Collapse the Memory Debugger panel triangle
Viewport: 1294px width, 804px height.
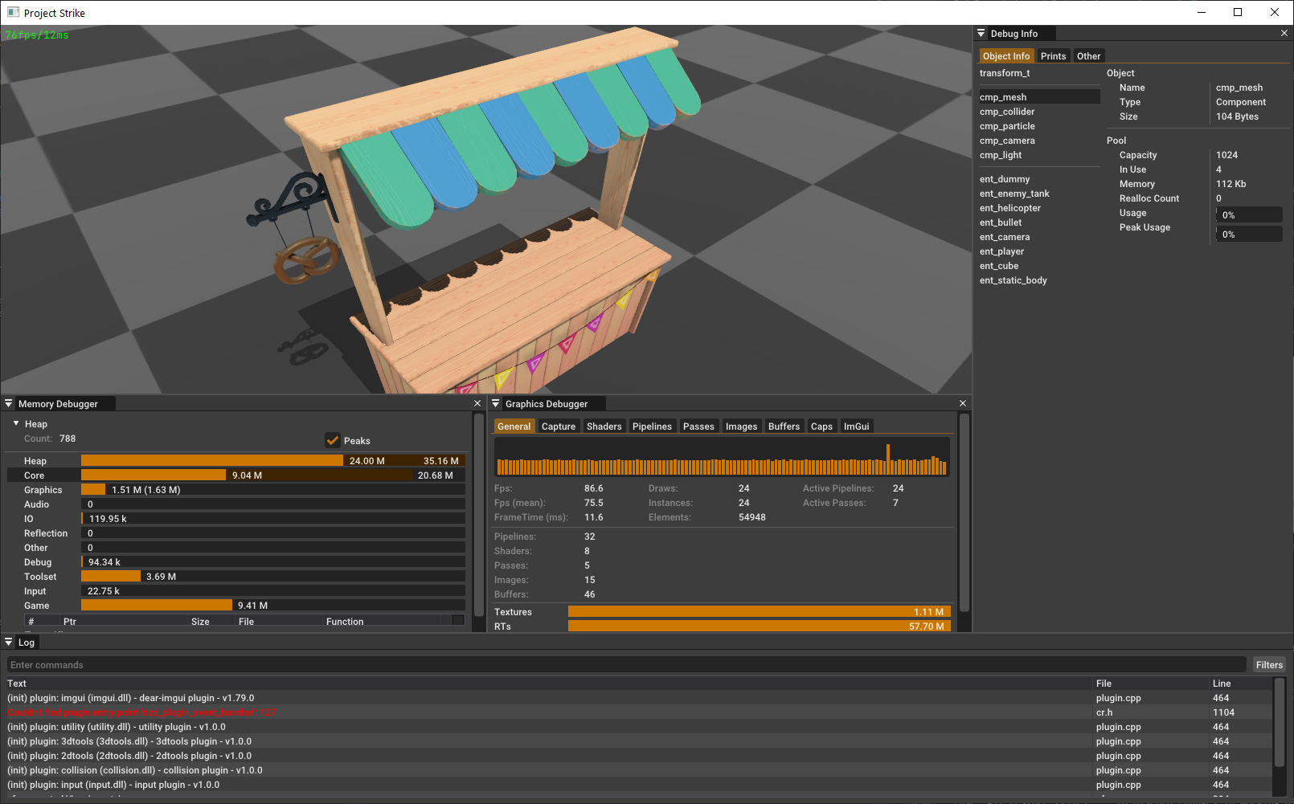tap(9, 403)
